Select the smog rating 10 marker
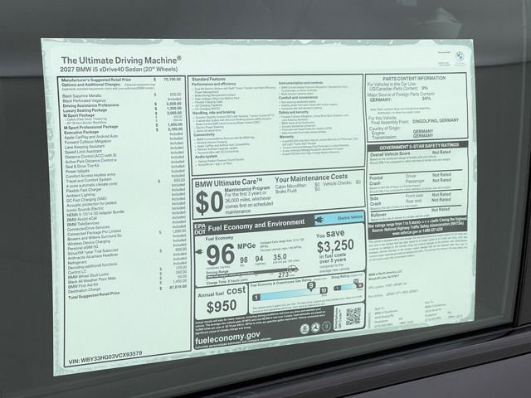 [x=356, y=282]
